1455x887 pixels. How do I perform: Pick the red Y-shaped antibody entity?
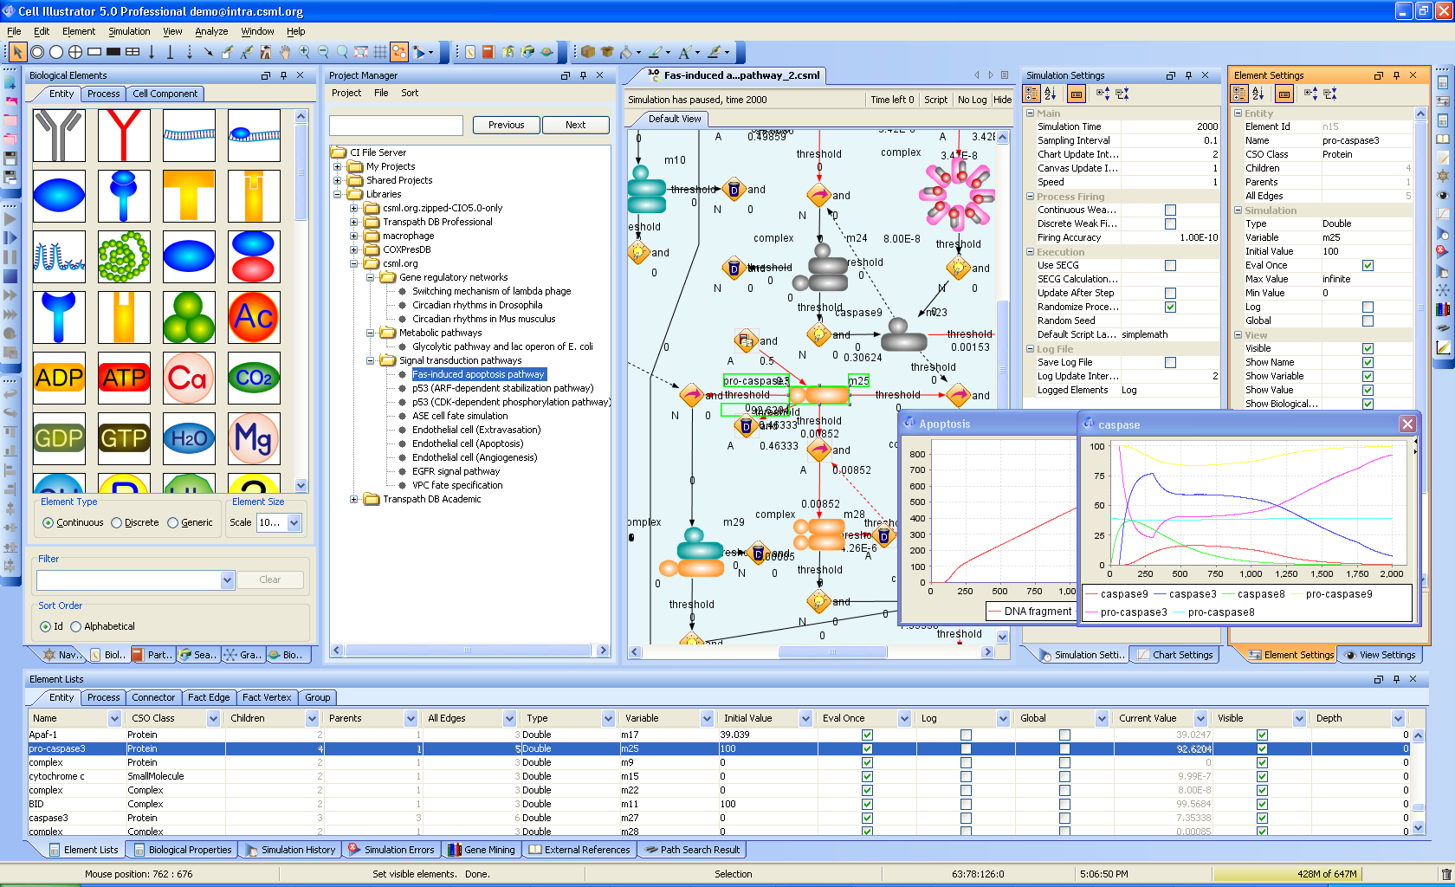(x=124, y=135)
